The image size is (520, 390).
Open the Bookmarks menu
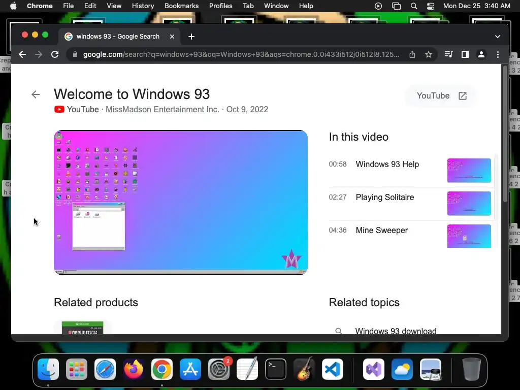click(181, 6)
